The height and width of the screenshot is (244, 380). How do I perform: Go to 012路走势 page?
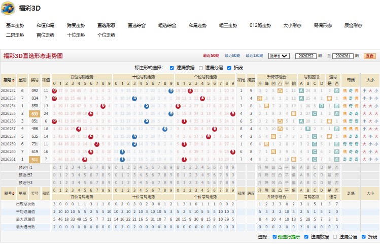click(260, 25)
